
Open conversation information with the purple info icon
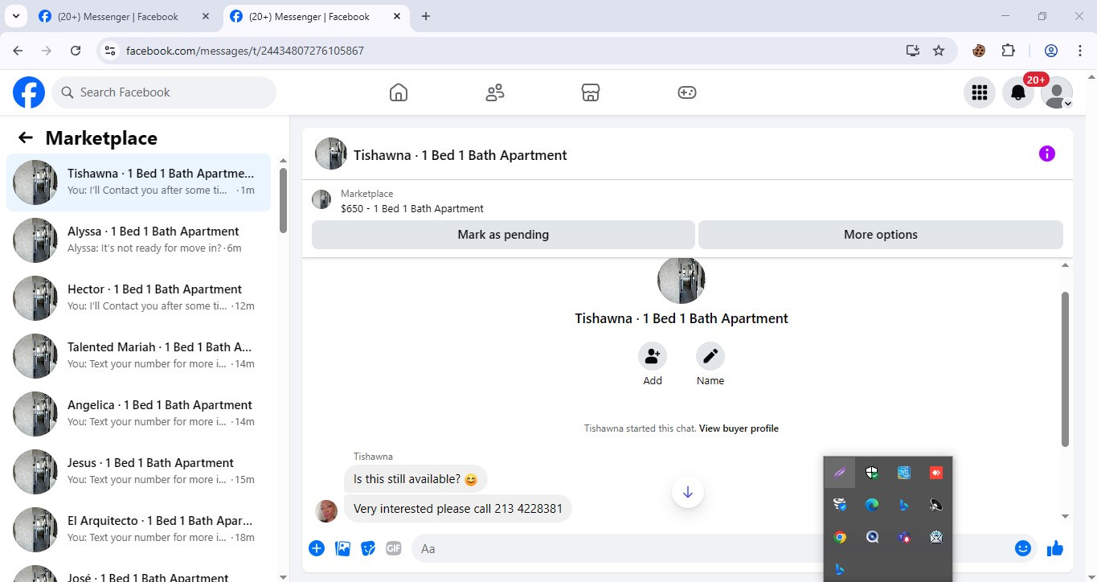tap(1046, 154)
